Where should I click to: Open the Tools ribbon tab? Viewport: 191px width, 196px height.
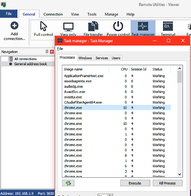(92, 14)
